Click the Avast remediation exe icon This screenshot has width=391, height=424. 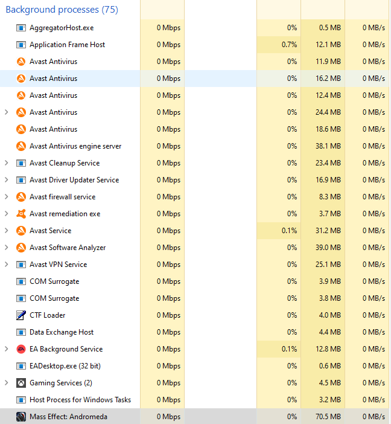pos(21,214)
